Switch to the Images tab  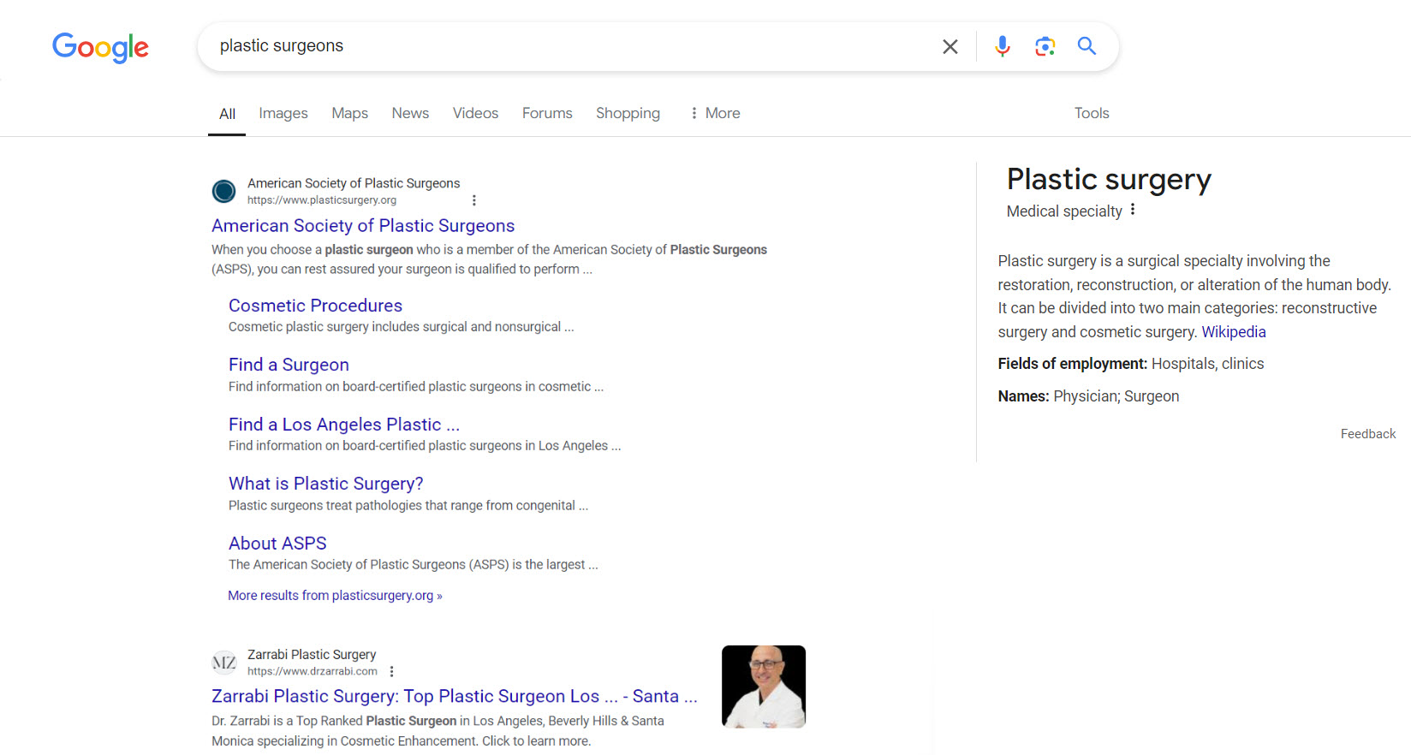pyautogui.click(x=283, y=113)
